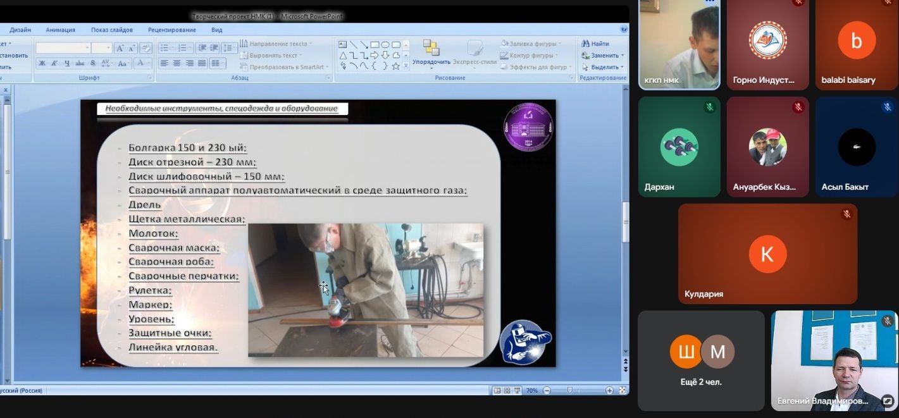Click the PowerPoint help question mark icon

pyautogui.click(x=624, y=29)
